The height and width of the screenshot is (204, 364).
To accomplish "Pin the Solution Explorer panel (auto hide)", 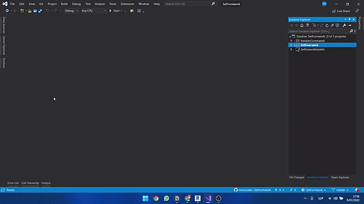I will click(x=349, y=19).
